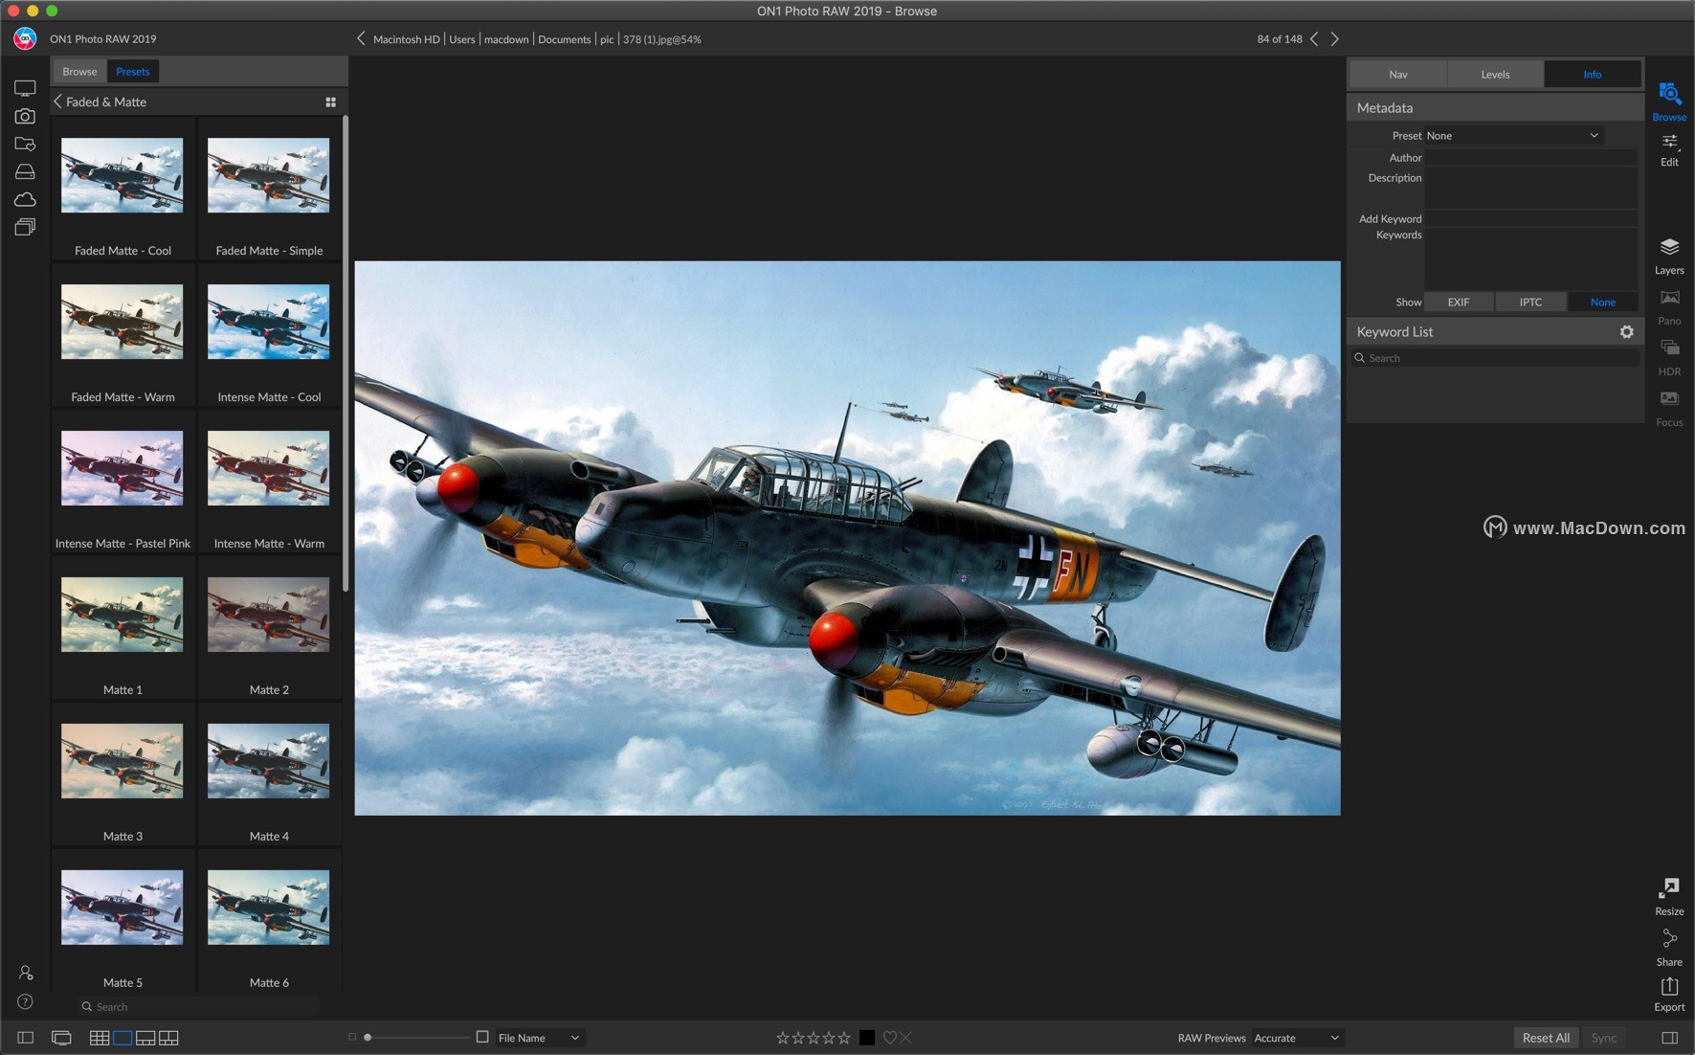Switch presets to grid view icon
The width and height of the screenshot is (1695, 1055).
pyautogui.click(x=330, y=101)
